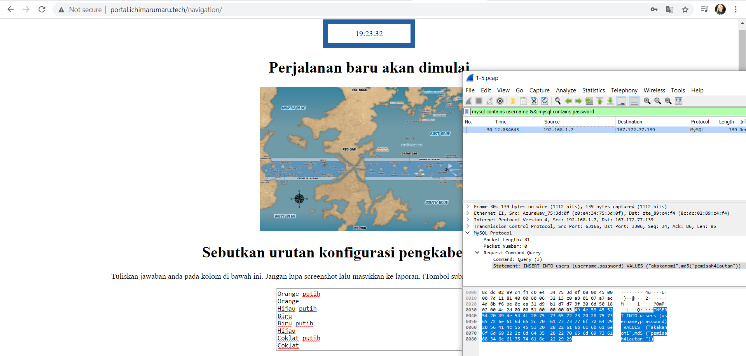746x356 pixels.
Task: Expand Frame 30 details row
Action: (468, 207)
